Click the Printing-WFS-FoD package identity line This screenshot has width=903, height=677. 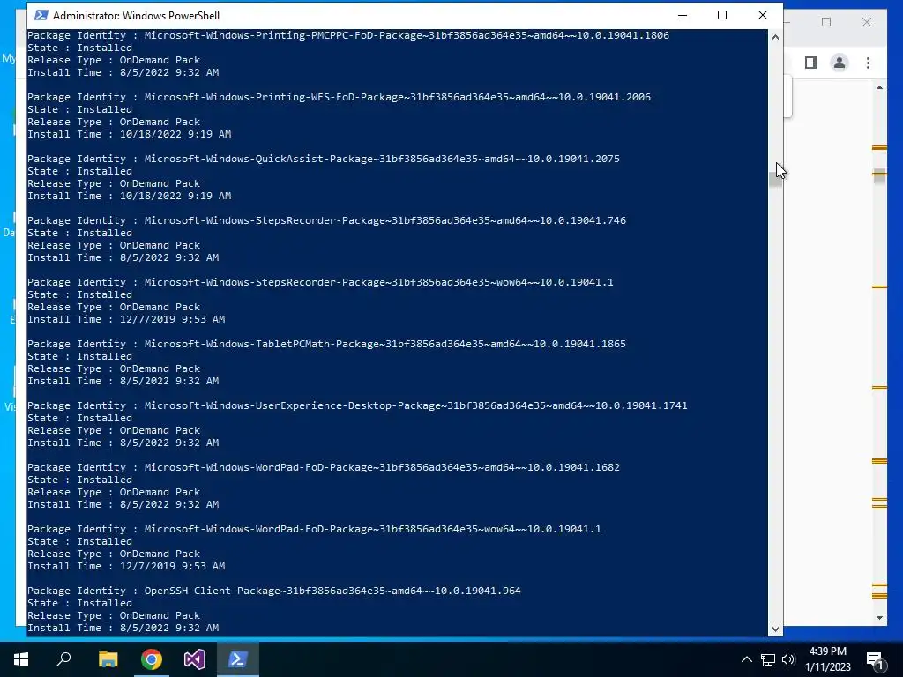[x=340, y=97]
